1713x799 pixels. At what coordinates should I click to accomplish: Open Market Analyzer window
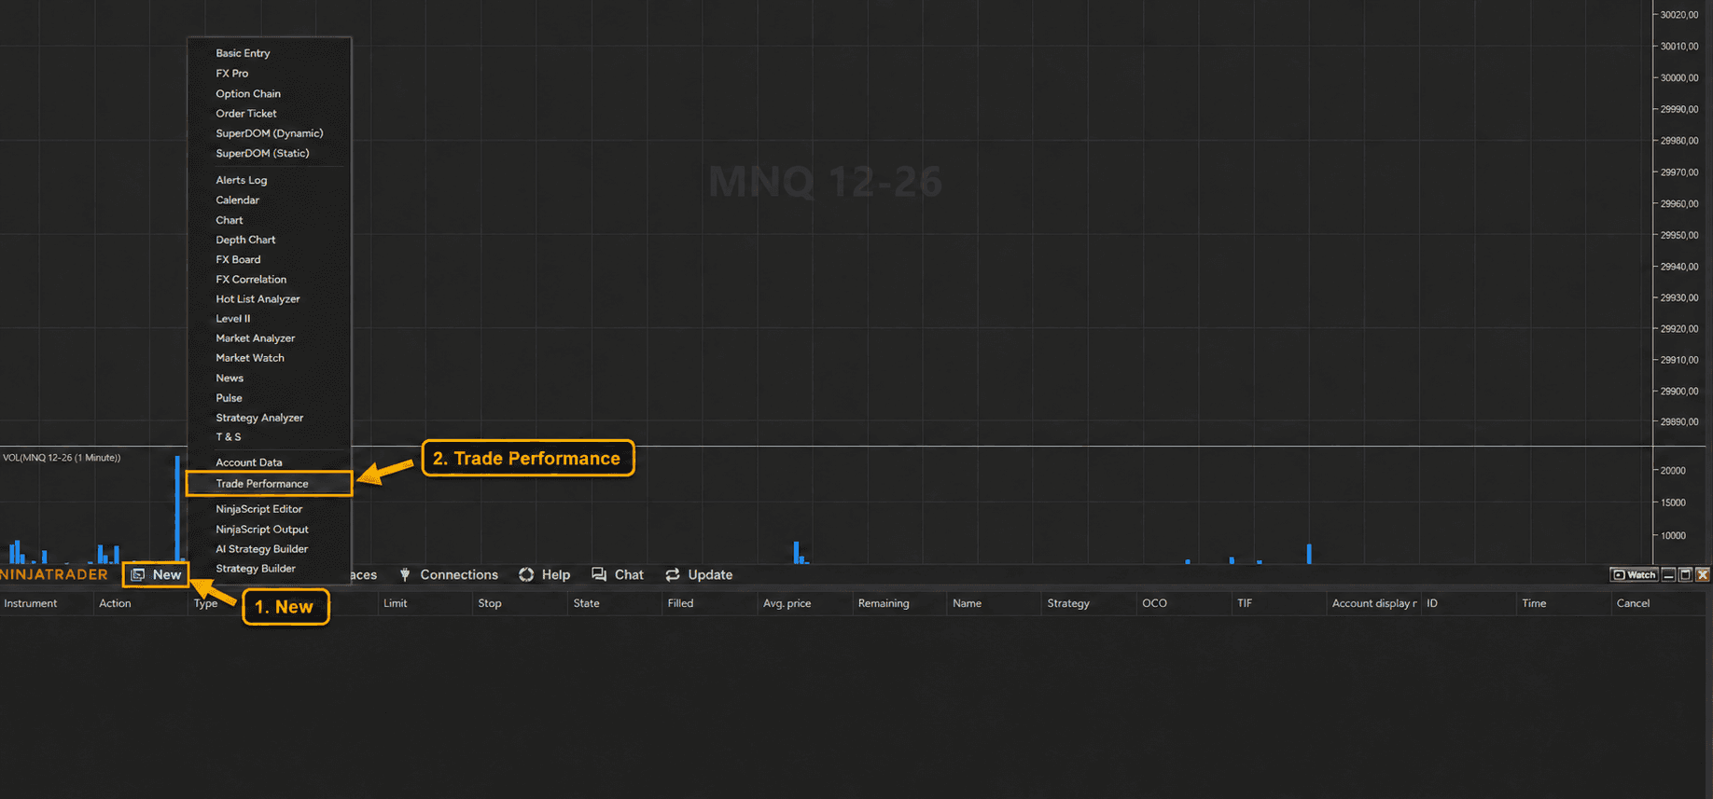click(256, 338)
